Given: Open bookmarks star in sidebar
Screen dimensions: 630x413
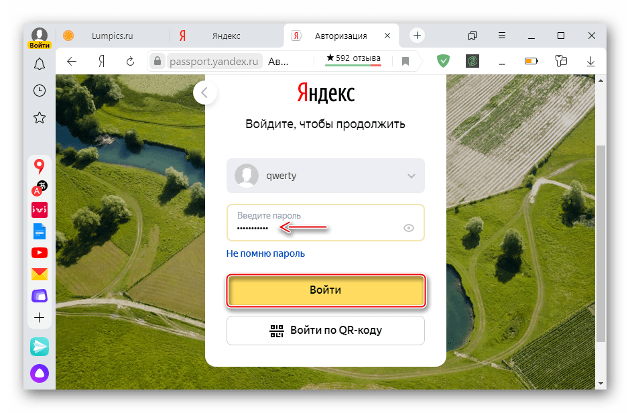Looking at the screenshot, I should coord(40,117).
